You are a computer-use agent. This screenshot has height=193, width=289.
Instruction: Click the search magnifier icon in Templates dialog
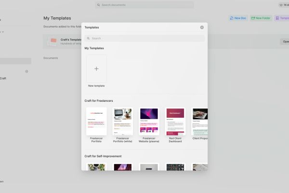pos(88,38)
